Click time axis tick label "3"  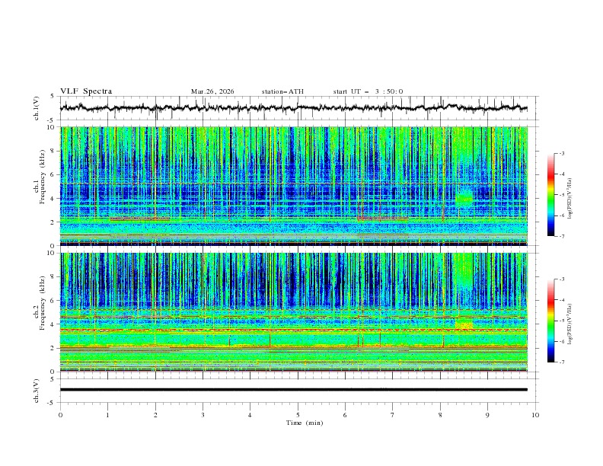click(x=203, y=415)
